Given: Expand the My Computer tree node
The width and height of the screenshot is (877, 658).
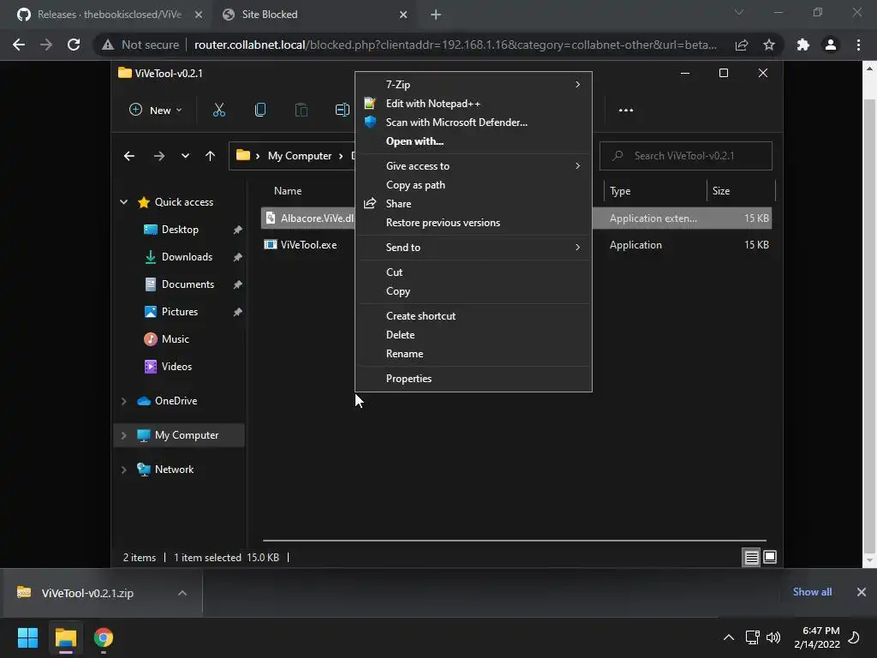Looking at the screenshot, I should pyautogui.click(x=123, y=435).
